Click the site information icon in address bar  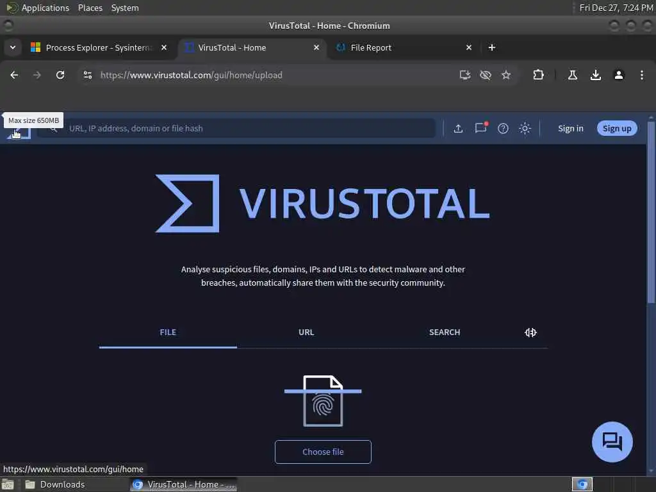pyautogui.click(x=87, y=75)
